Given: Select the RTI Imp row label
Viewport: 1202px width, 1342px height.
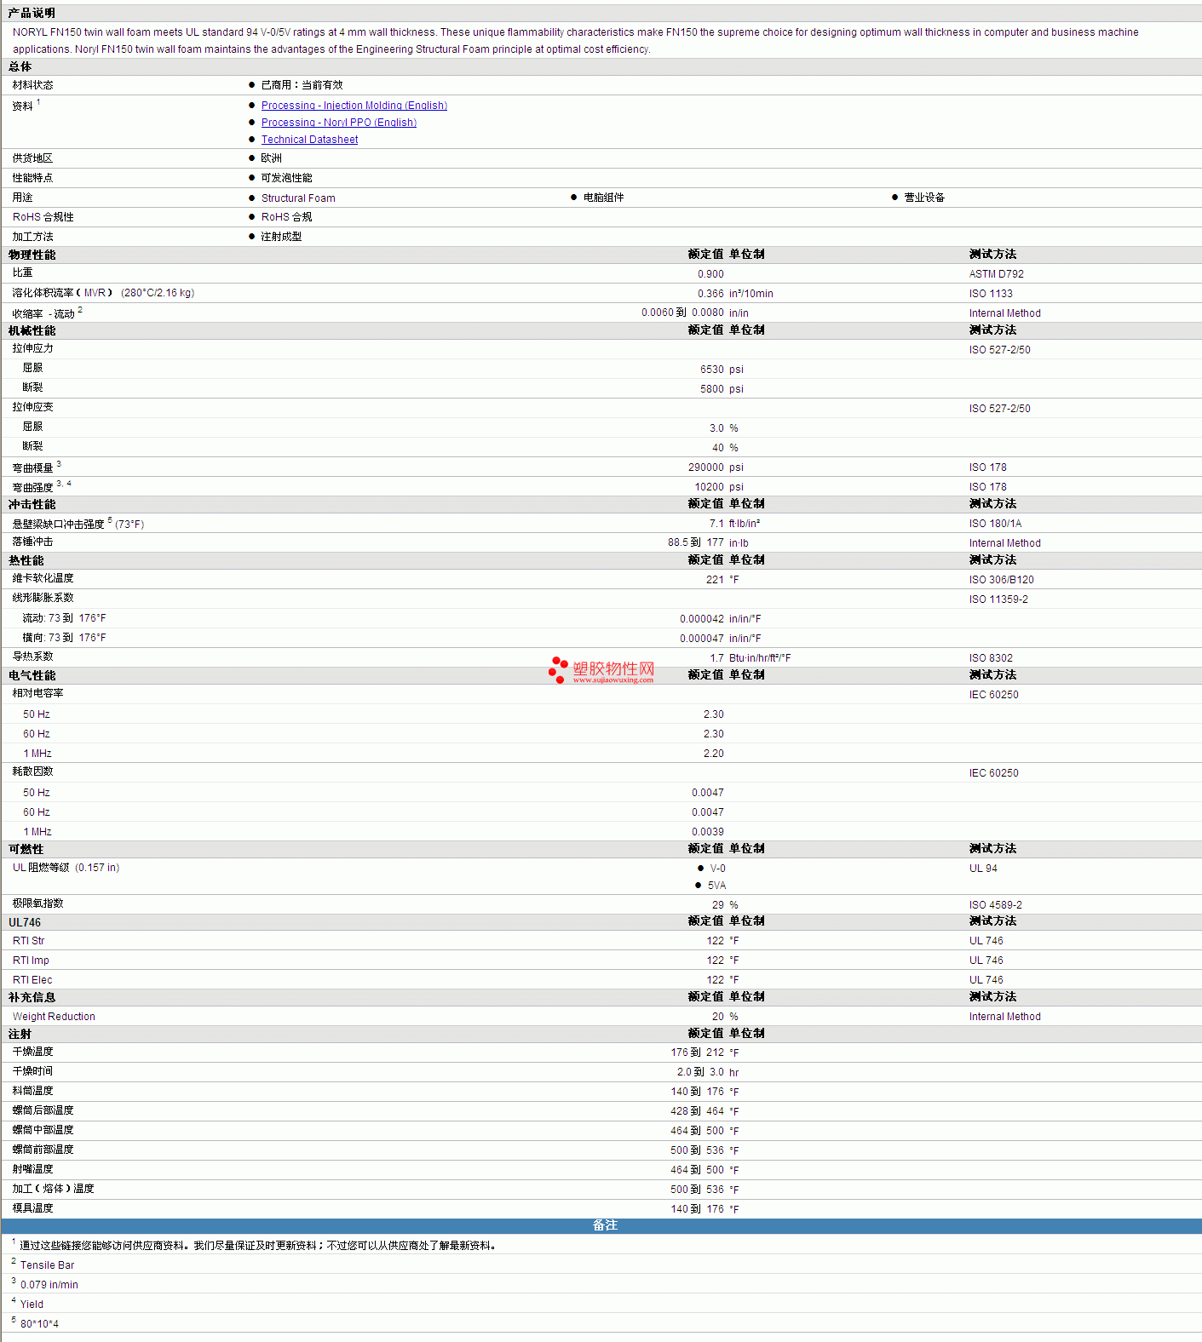Looking at the screenshot, I should coord(31,961).
